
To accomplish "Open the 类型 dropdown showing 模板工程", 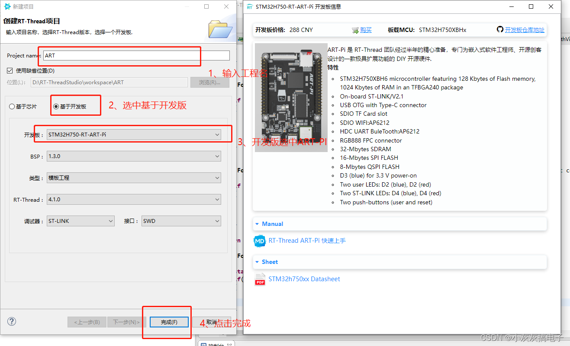I will [x=134, y=178].
